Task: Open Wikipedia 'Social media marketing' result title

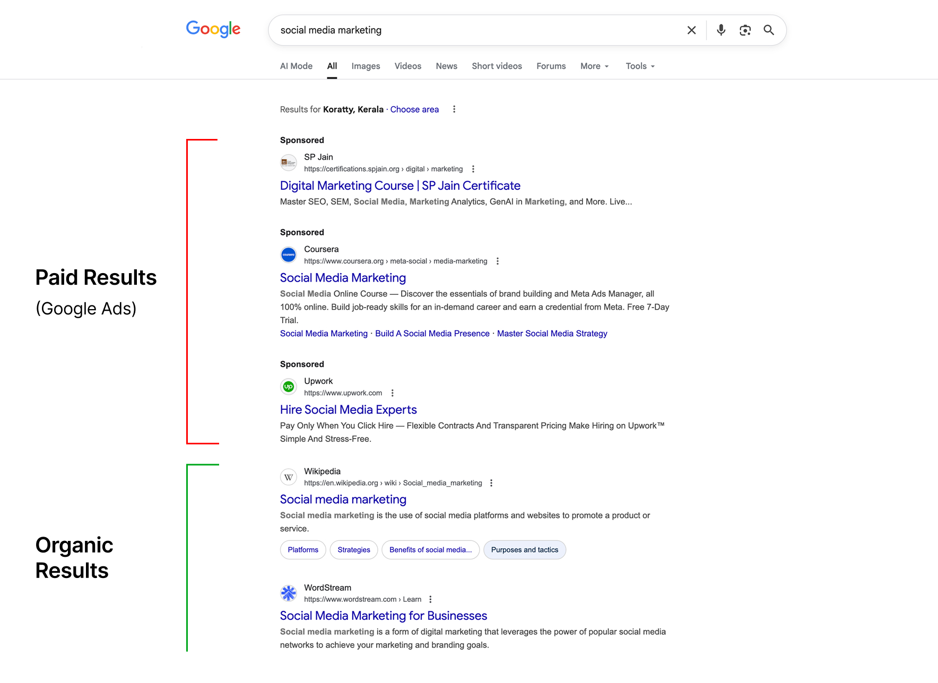Action: coord(343,500)
